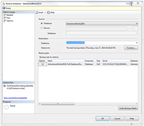
Task: Click the Files page icon
Action: tap(5, 18)
